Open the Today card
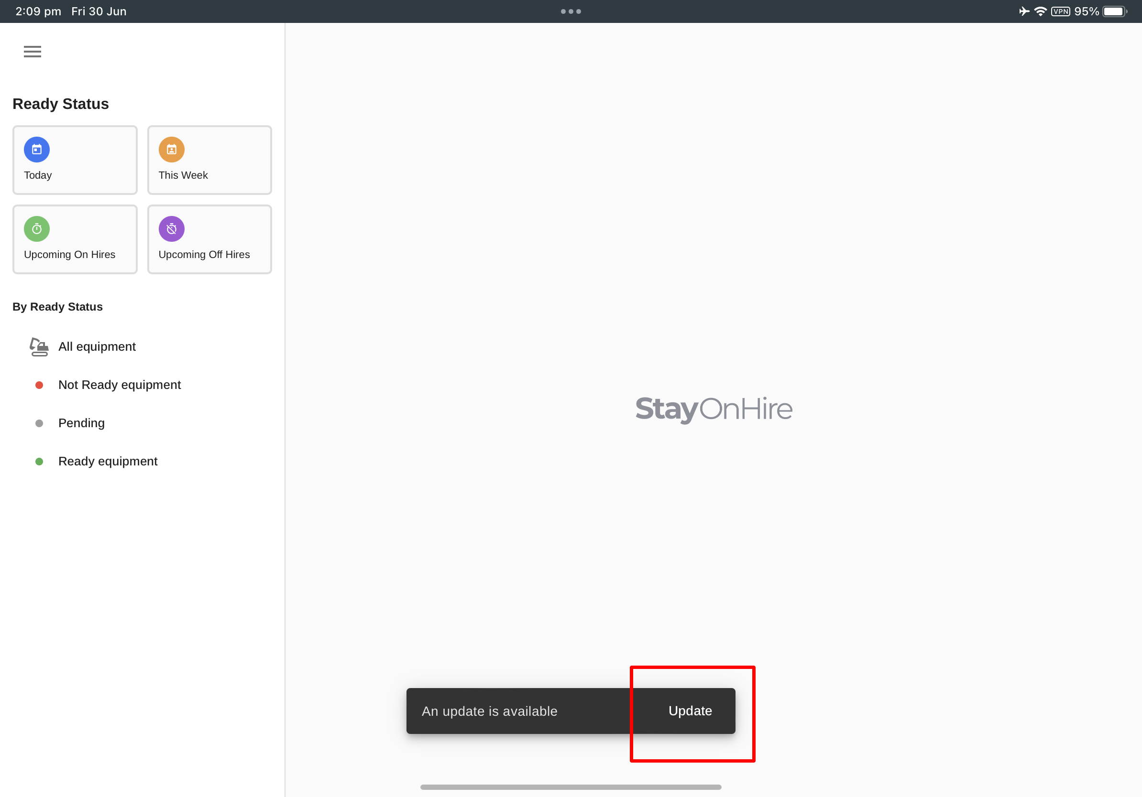This screenshot has width=1142, height=797. point(75,160)
